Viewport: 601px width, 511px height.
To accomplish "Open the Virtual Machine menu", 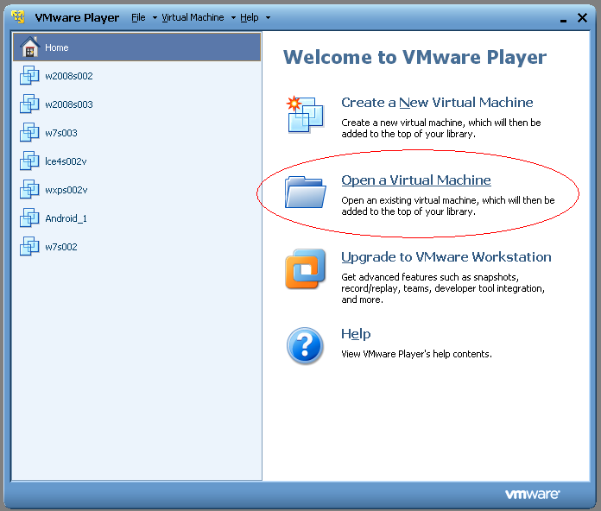I will (x=193, y=17).
